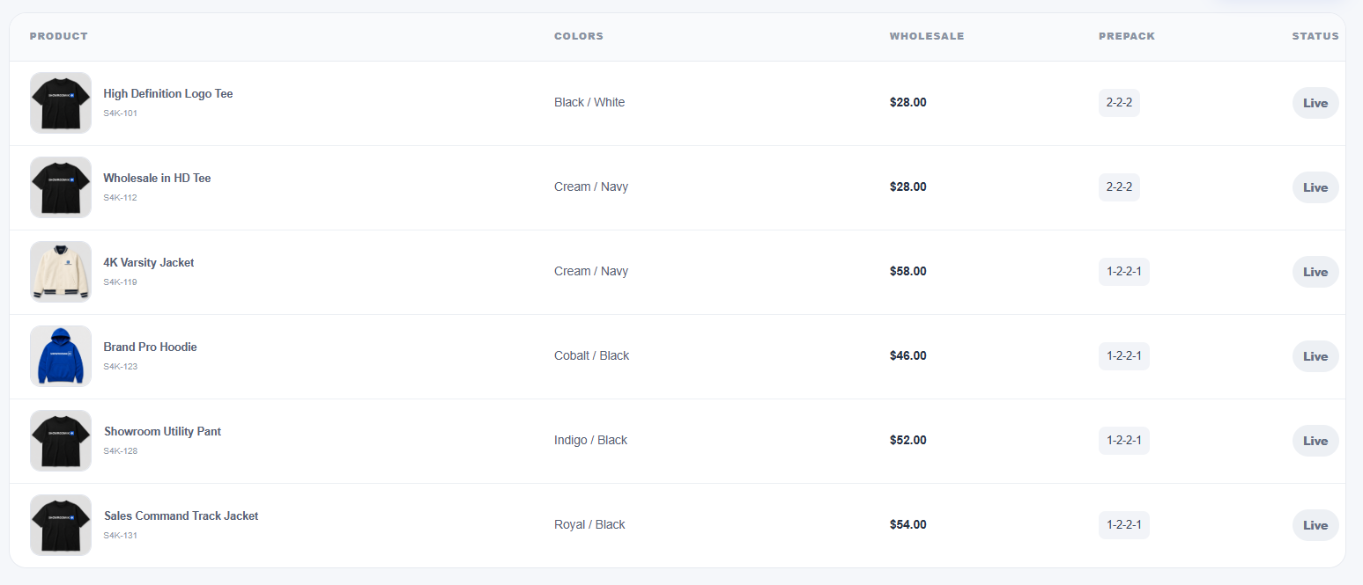1363x585 pixels.
Task: Sort by the Wholesale column header
Action: 927,36
